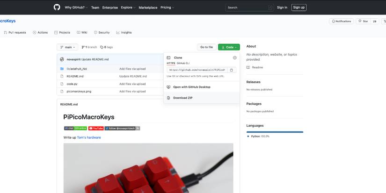
Task: Click the Clone terminal icon
Action: tap(168, 58)
